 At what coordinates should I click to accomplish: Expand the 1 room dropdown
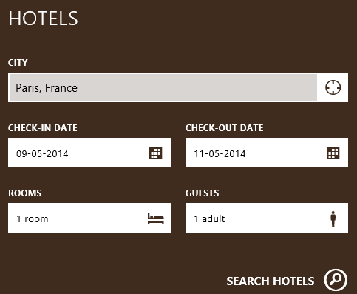tap(89, 218)
